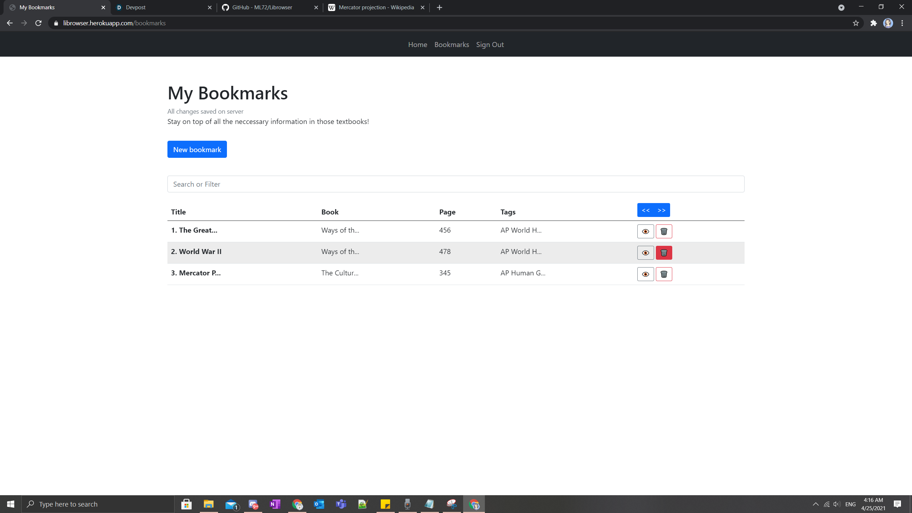Screen dimensions: 912x513
Task: Show Mercator P... bookmark via eye icon
Action: tap(646, 274)
